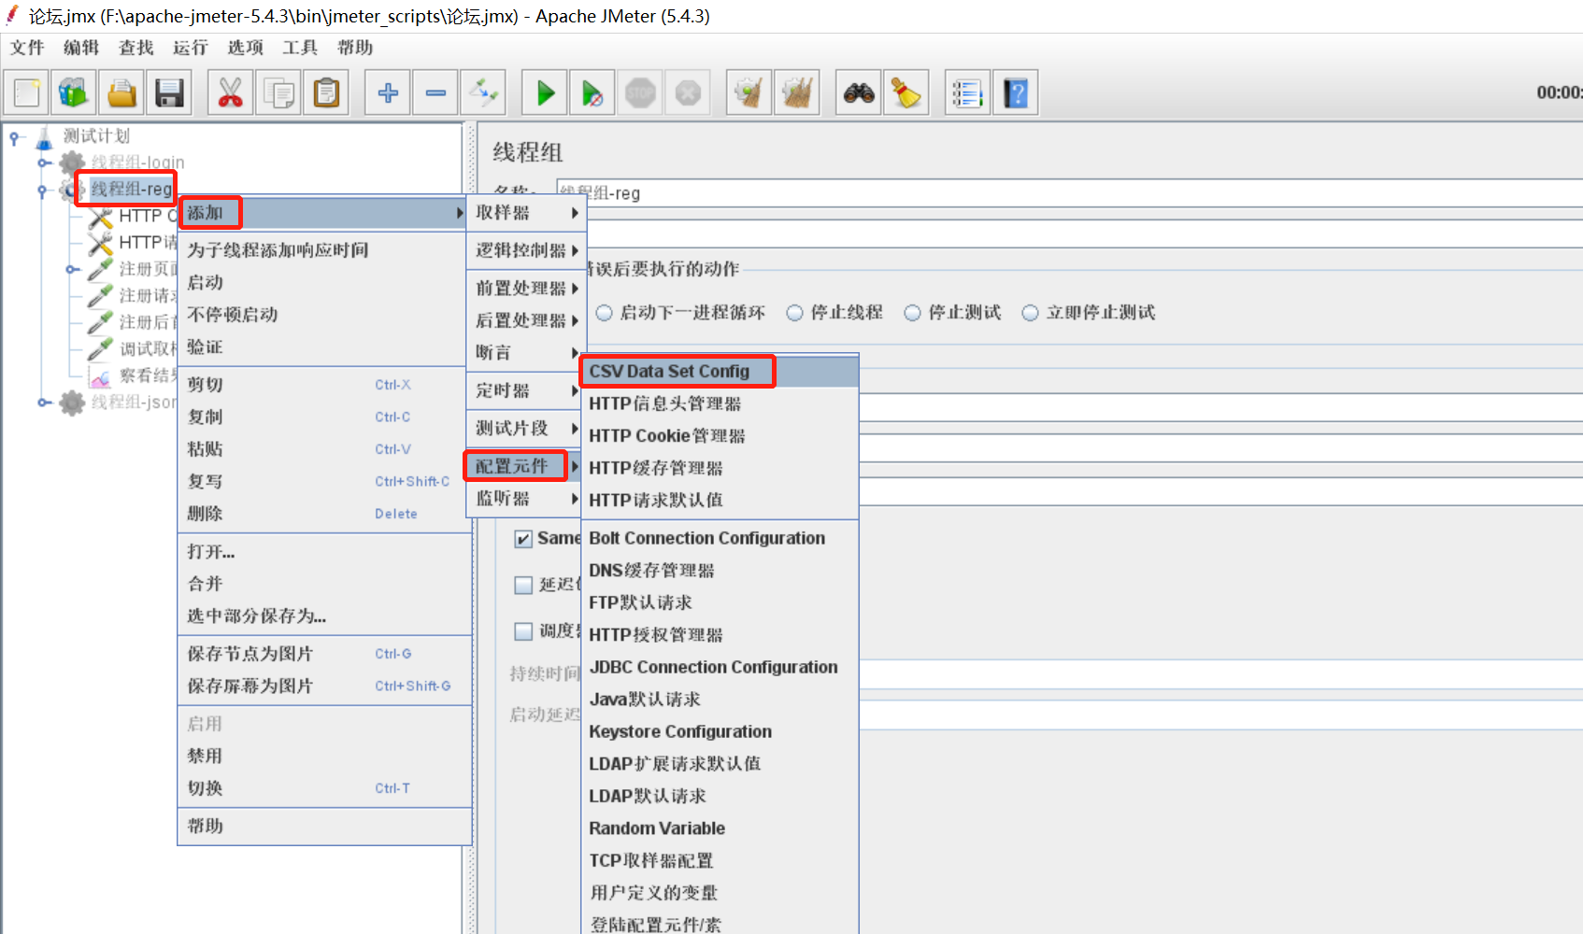
Task: Open Help with question mark icon
Action: point(1016,92)
